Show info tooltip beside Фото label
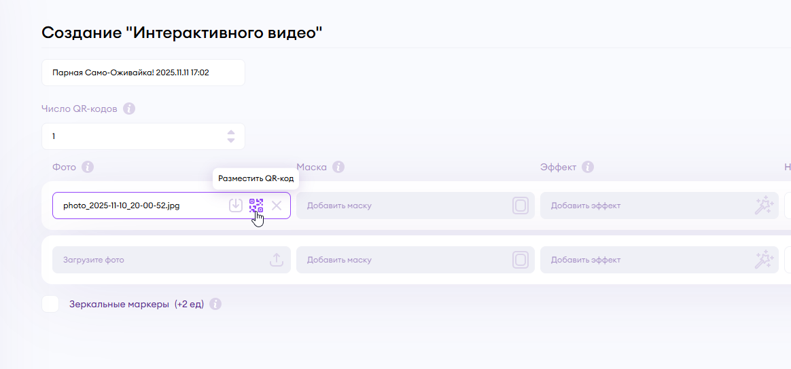The image size is (791, 369). pyautogui.click(x=88, y=167)
